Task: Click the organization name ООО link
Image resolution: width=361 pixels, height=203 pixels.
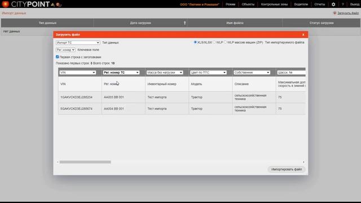Action: pos(199,5)
